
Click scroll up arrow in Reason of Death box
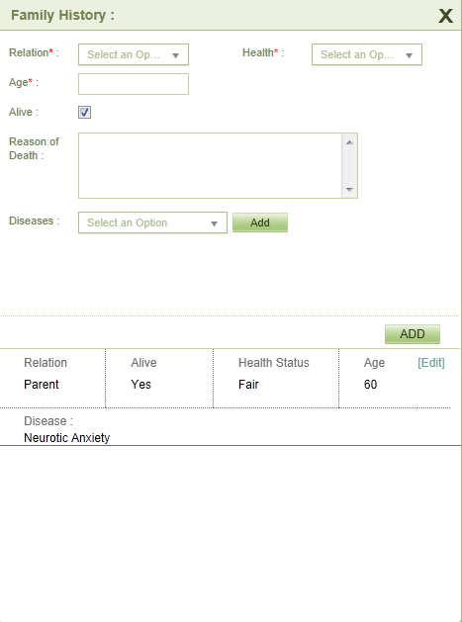click(x=349, y=142)
